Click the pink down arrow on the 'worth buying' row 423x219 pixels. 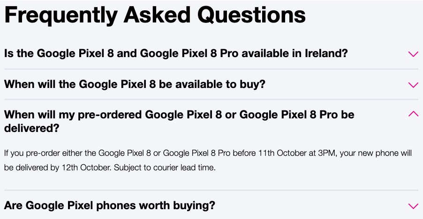coord(413,206)
